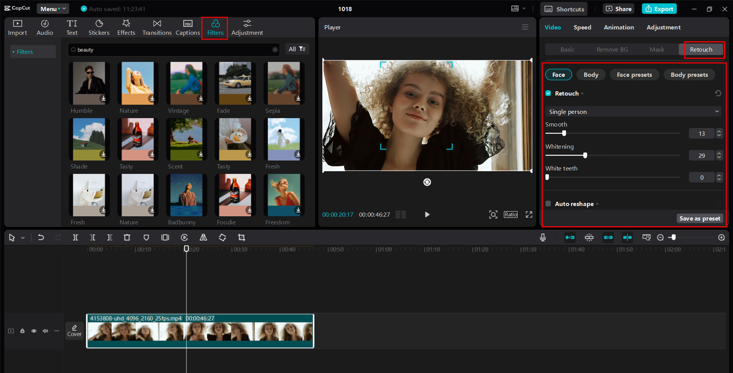Click the player focus/scan frame icon
Viewport: 733px width, 373px height.
(x=493, y=214)
